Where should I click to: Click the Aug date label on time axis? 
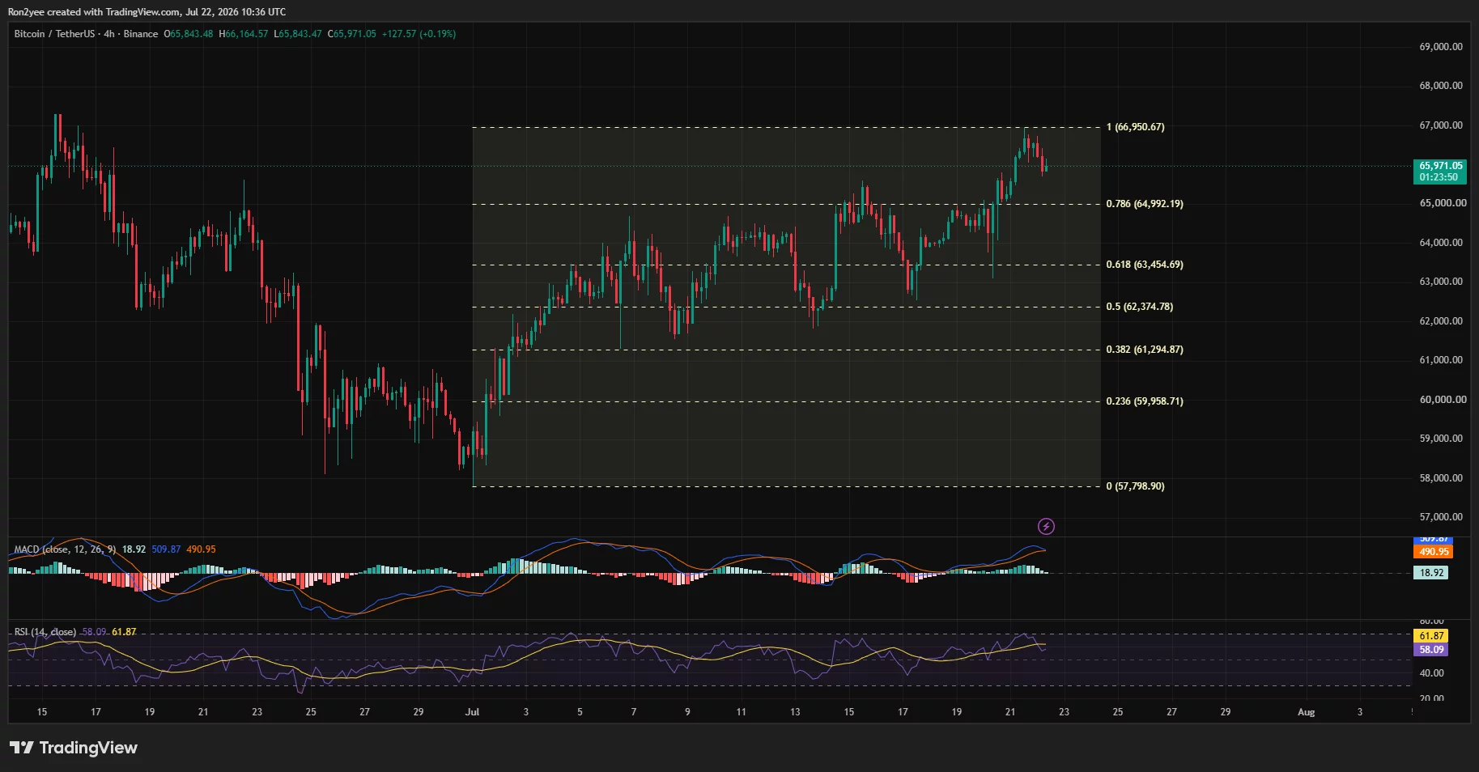pyautogui.click(x=1306, y=712)
